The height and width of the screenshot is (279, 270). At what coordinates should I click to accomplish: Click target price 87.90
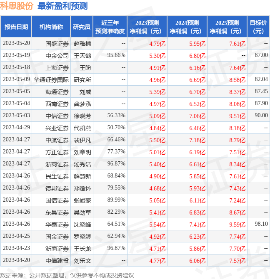point(261,104)
